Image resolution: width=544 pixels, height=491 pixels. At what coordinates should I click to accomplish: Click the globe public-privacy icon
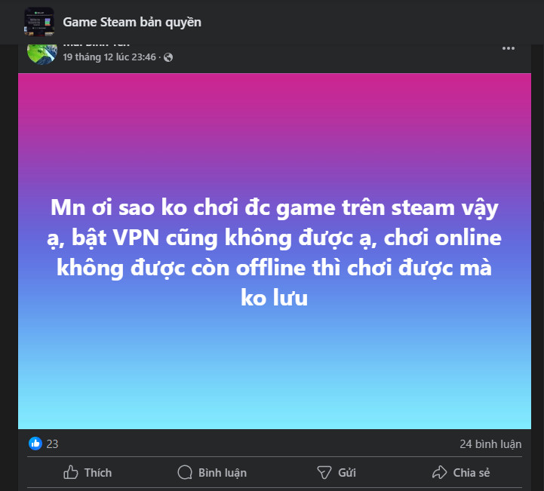168,57
